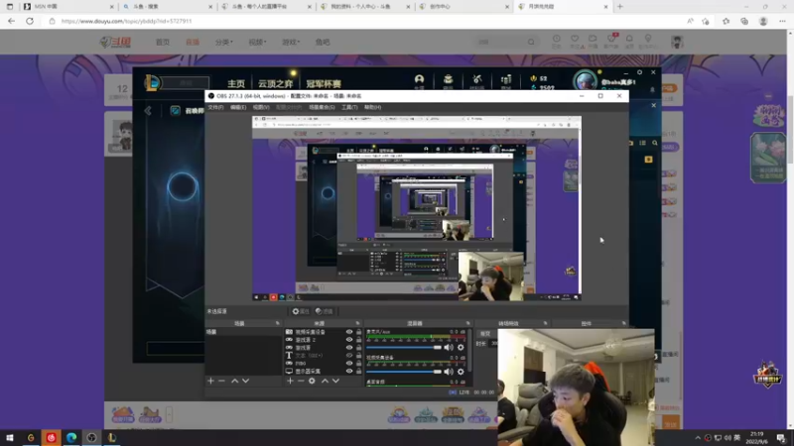Mute the first mixer audio channel
This screenshot has width=794, height=446.
(449, 348)
